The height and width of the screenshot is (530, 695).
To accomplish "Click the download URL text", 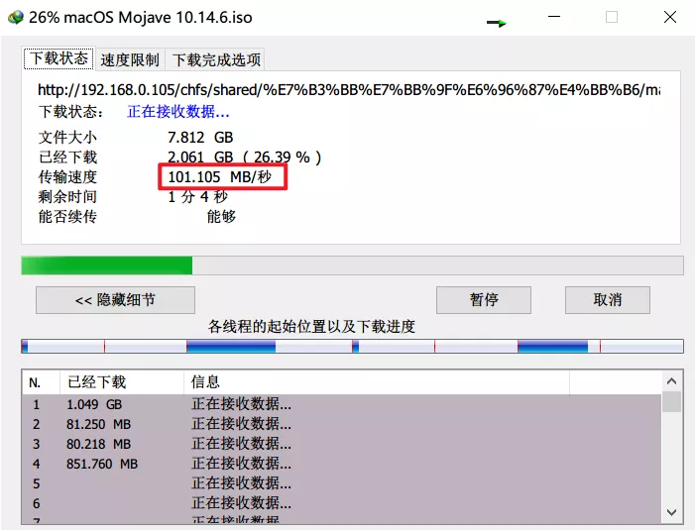I will pyautogui.click(x=349, y=90).
